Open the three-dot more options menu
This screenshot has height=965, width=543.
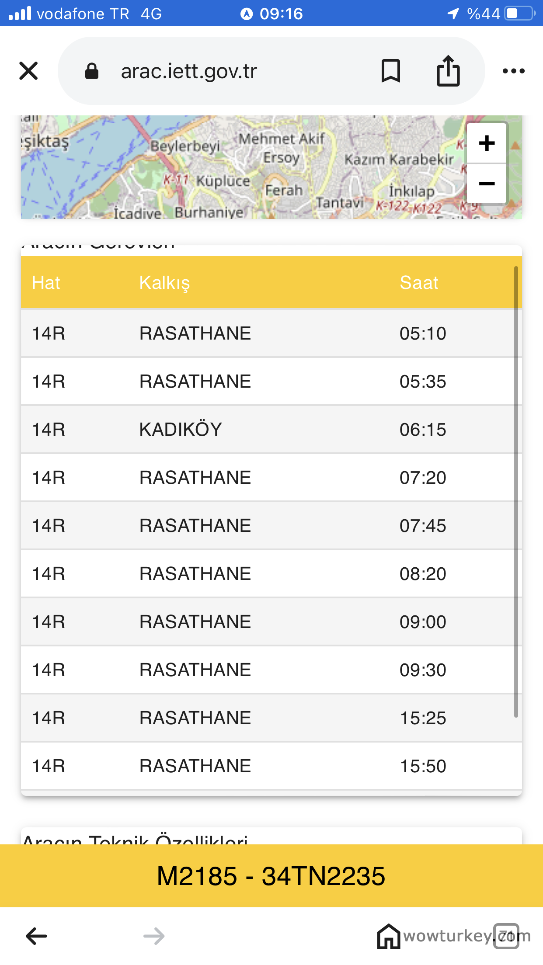513,71
